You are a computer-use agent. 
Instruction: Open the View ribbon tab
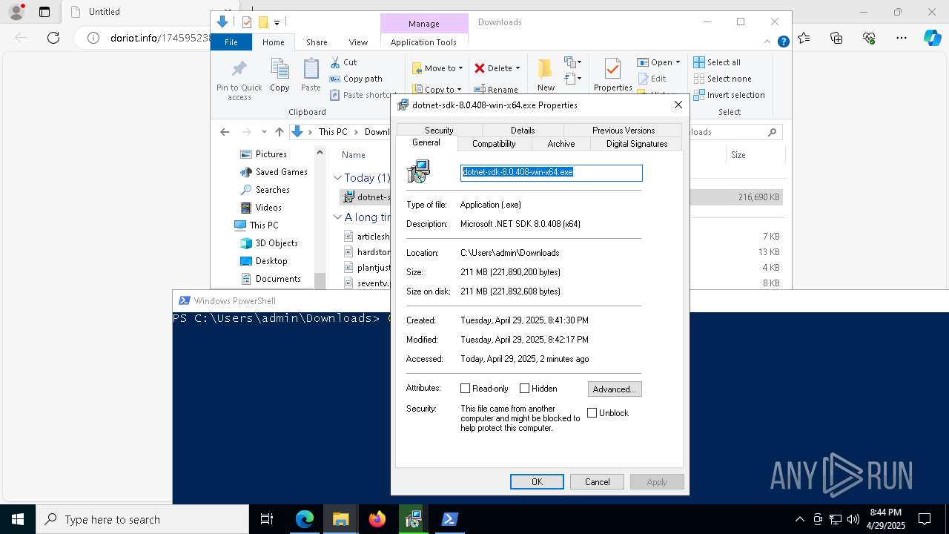tap(358, 42)
